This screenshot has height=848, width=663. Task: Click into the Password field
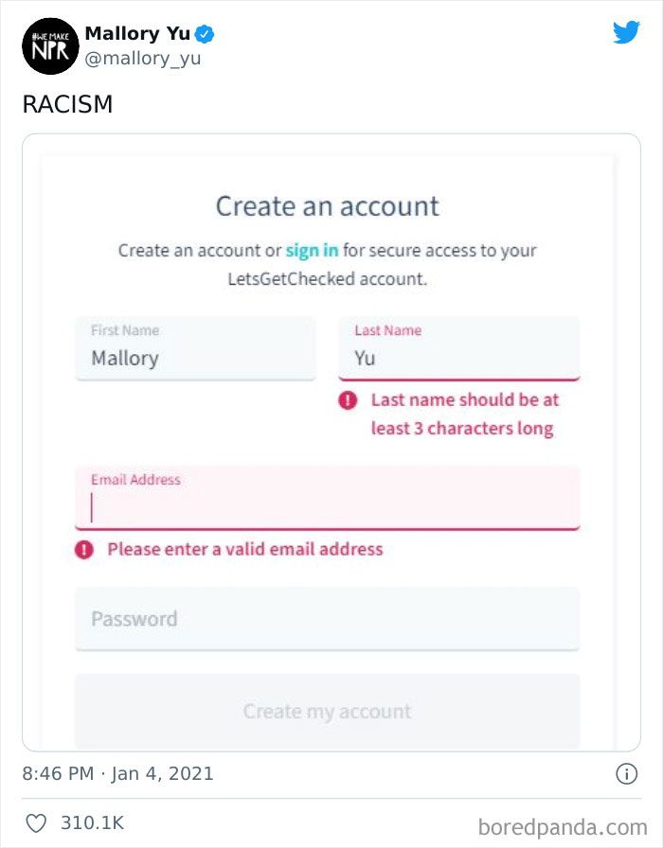[327, 619]
